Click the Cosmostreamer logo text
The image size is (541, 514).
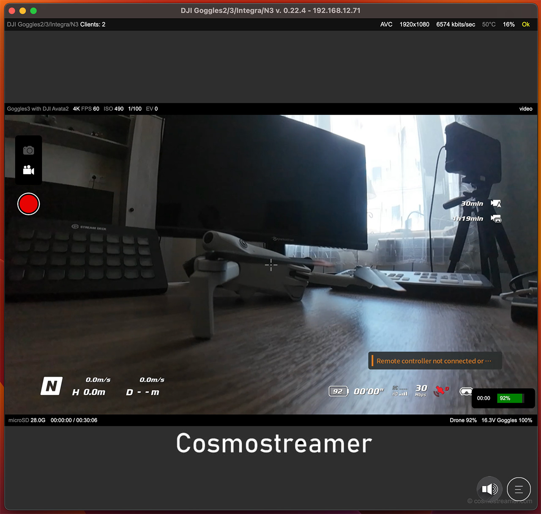(274, 443)
